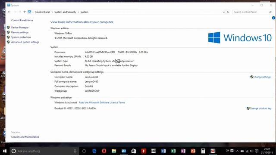
Task: Select System in the breadcrumb
Action: pyautogui.click(x=85, y=12)
